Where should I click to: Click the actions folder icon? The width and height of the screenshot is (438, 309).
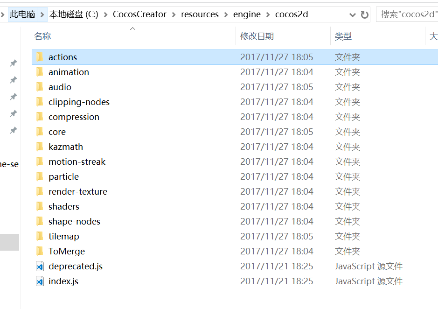(x=40, y=57)
